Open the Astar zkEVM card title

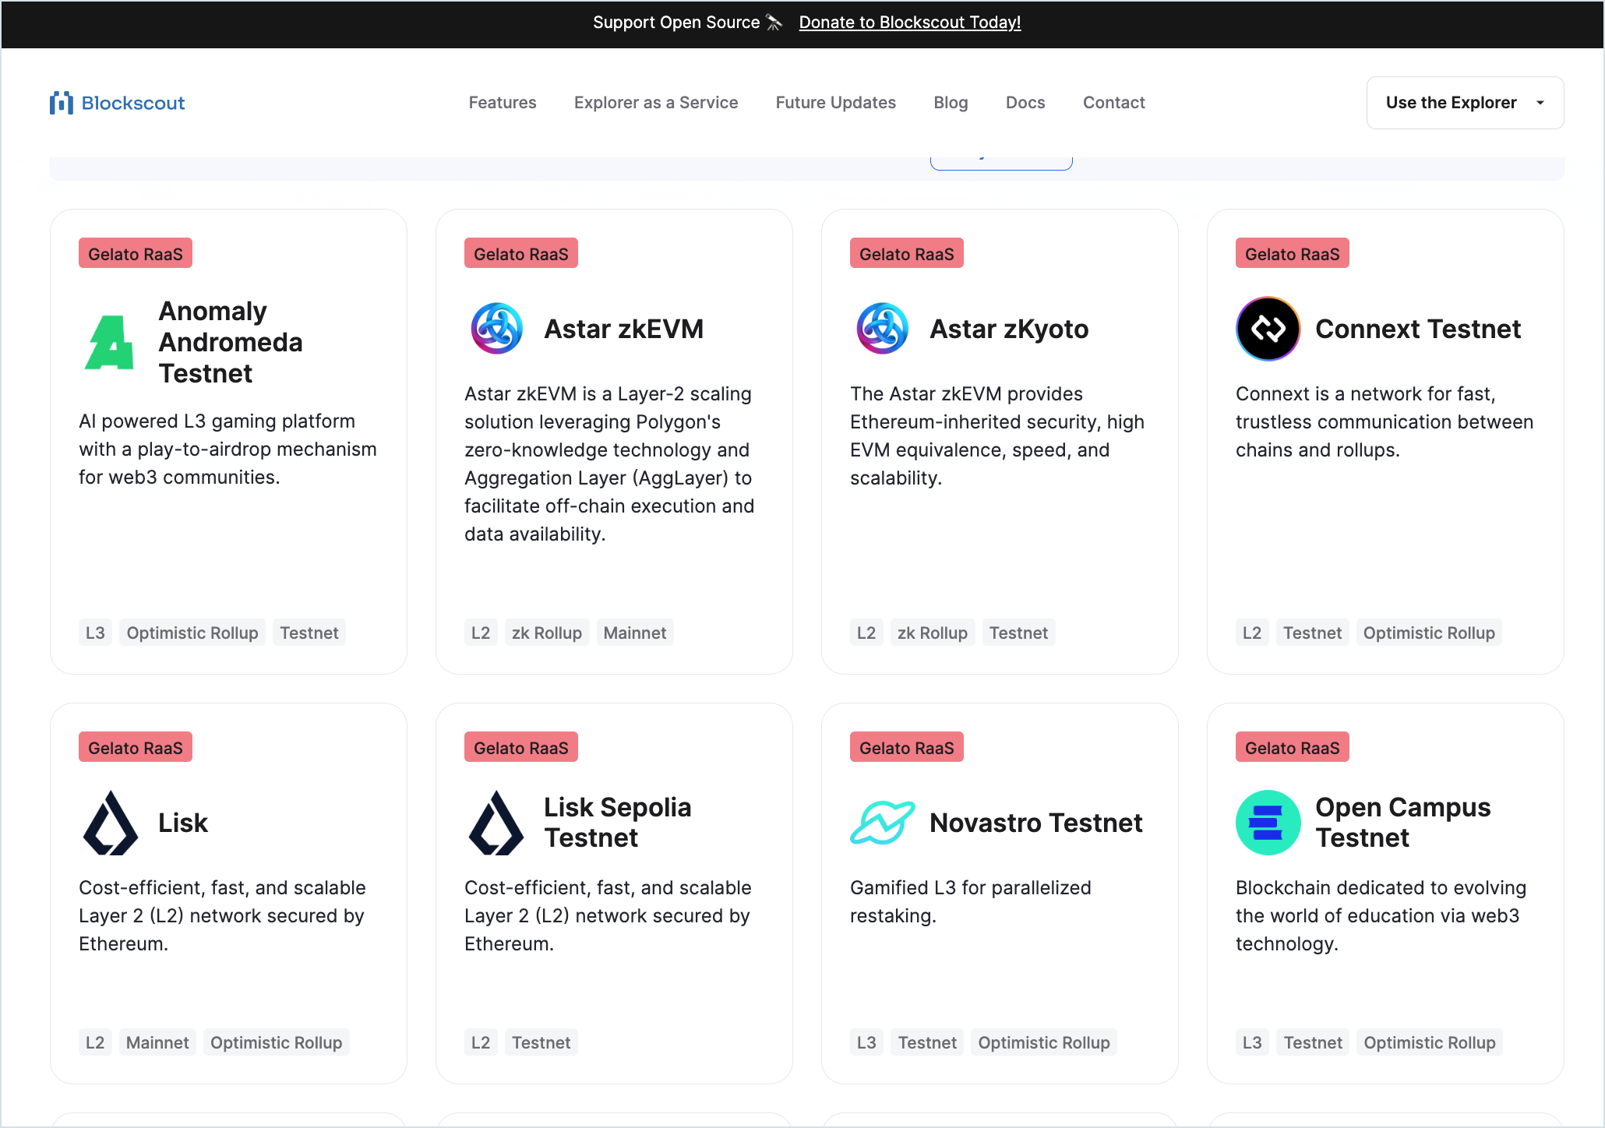pos(623,329)
